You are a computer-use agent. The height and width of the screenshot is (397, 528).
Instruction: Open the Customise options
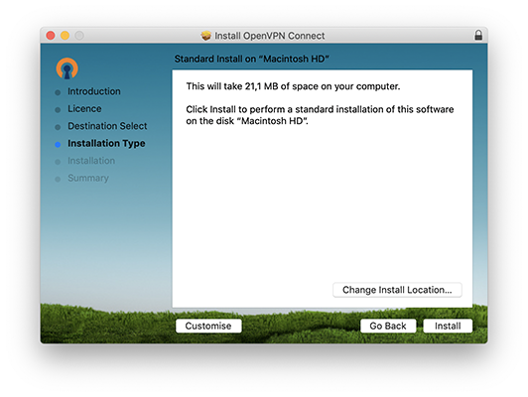coord(208,326)
